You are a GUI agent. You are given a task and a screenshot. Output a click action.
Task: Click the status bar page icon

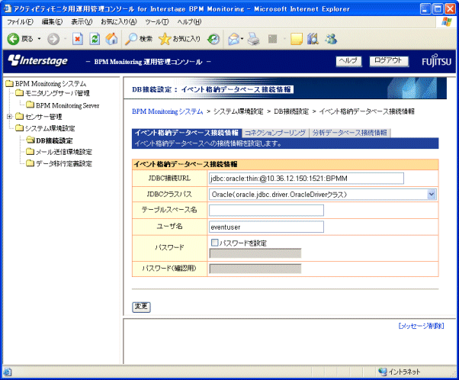click(x=8, y=372)
